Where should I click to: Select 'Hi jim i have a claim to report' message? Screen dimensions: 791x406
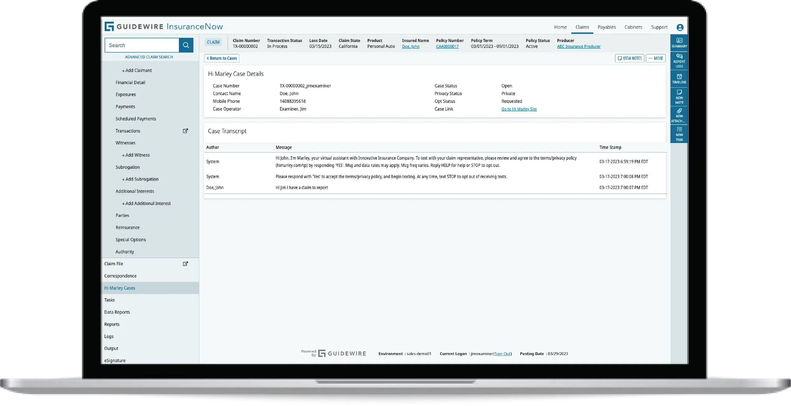tap(302, 188)
